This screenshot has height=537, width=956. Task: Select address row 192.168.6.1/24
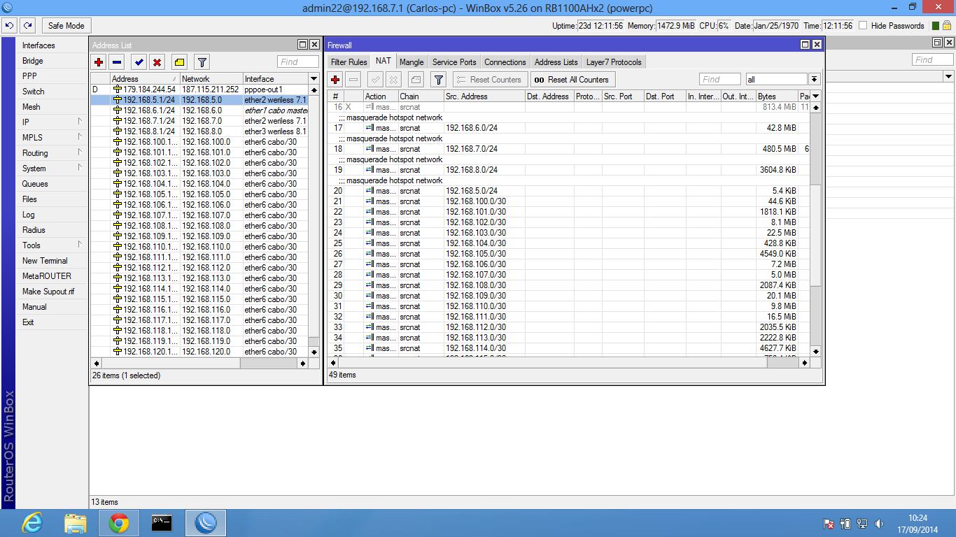(x=199, y=110)
